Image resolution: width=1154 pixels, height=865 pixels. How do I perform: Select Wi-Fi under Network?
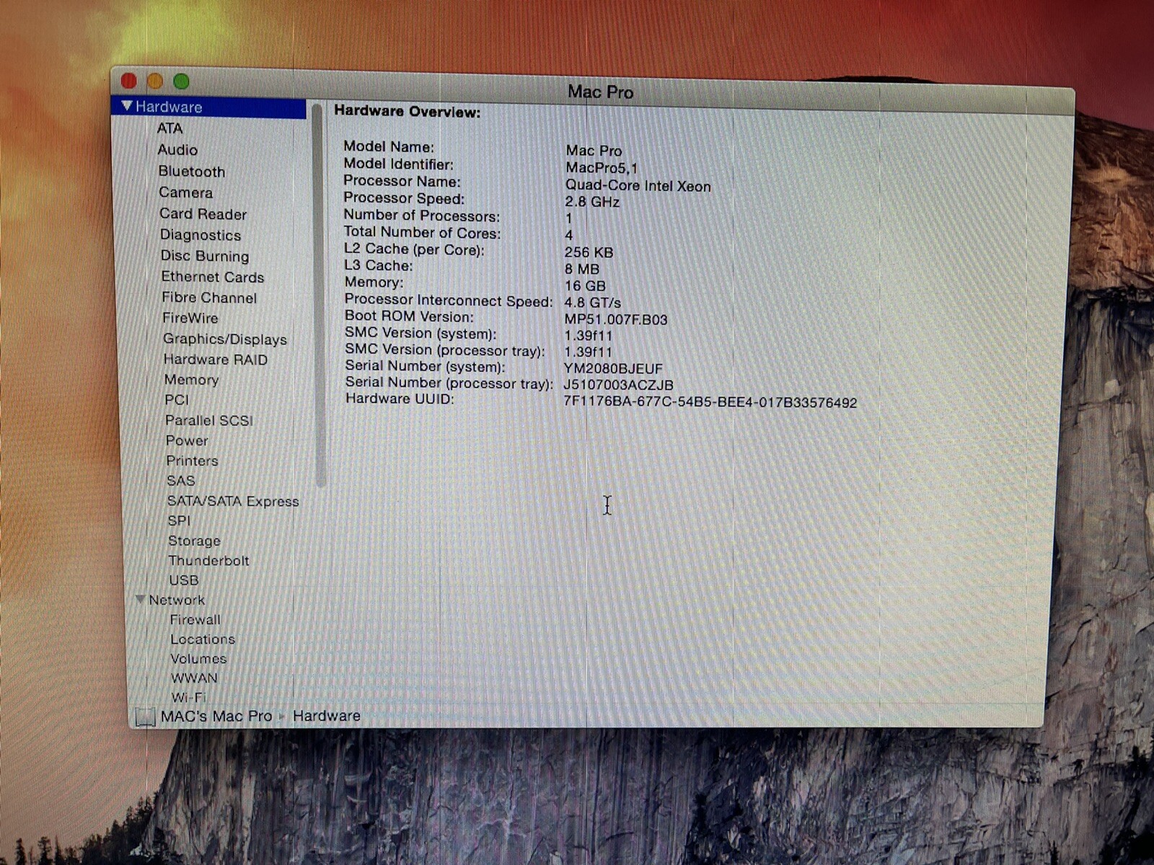(x=189, y=697)
